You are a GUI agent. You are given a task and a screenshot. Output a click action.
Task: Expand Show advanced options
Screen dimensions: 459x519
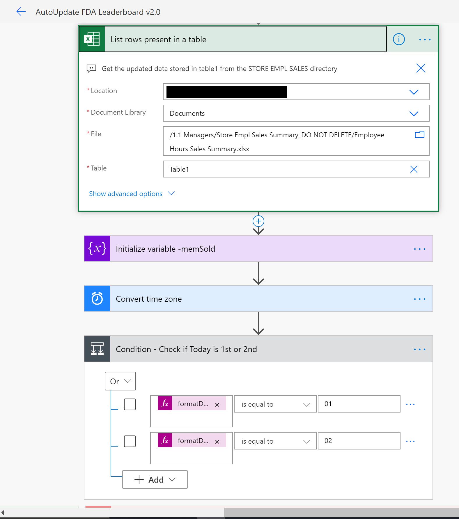[x=132, y=193]
